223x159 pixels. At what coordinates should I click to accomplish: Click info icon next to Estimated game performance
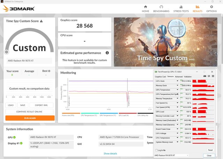click(107, 53)
